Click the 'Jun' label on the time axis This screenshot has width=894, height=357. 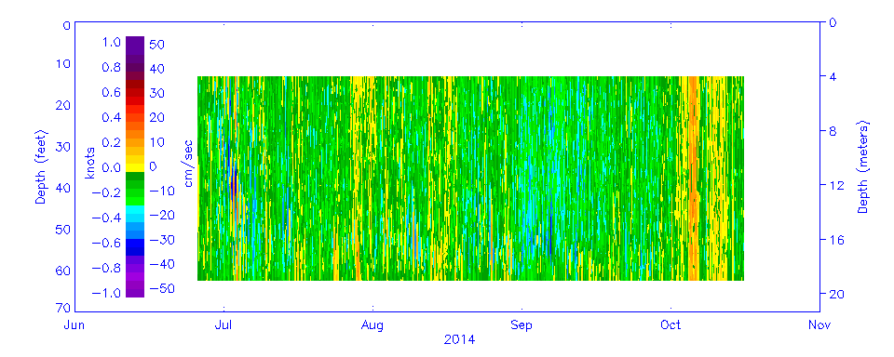coord(74,325)
